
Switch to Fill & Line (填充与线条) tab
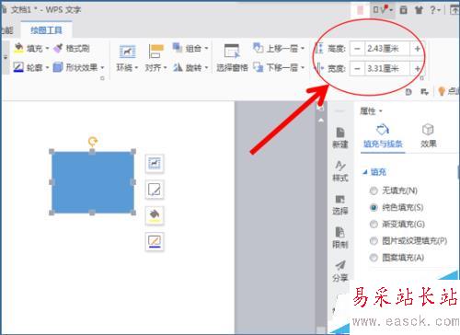pyautogui.click(x=383, y=136)
